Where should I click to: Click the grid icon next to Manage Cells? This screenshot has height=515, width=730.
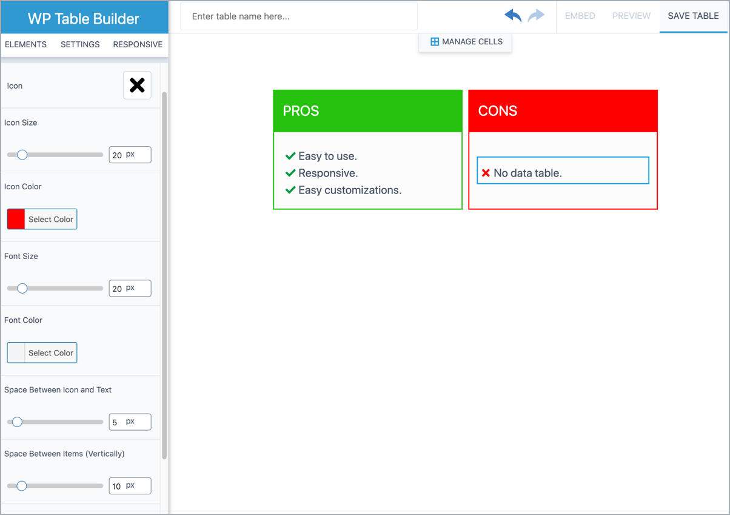click(x=435, y=41)
